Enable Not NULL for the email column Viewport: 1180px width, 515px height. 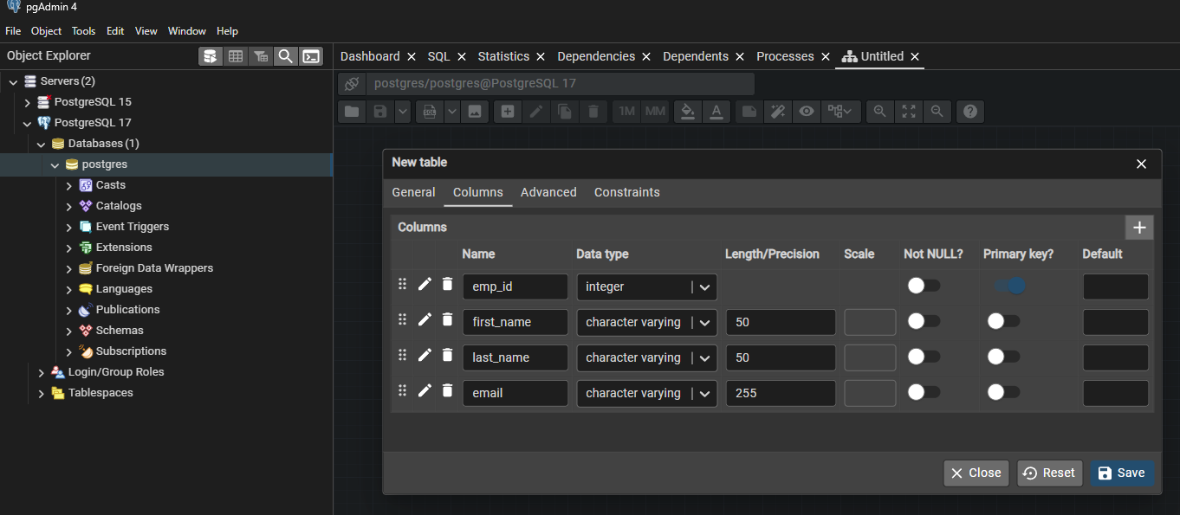tap(923, 392)
